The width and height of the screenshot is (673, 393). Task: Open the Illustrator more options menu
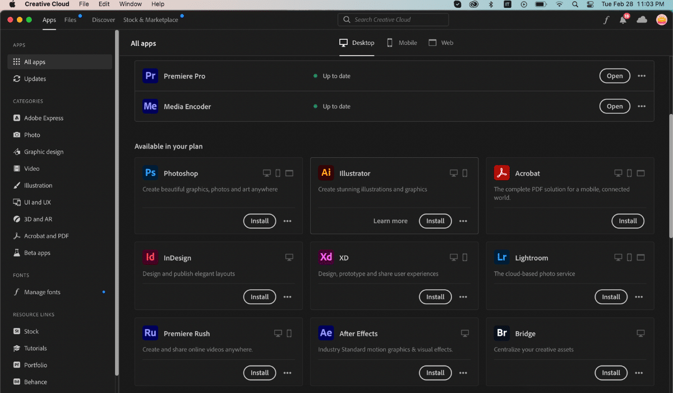(x=463, y=221)
